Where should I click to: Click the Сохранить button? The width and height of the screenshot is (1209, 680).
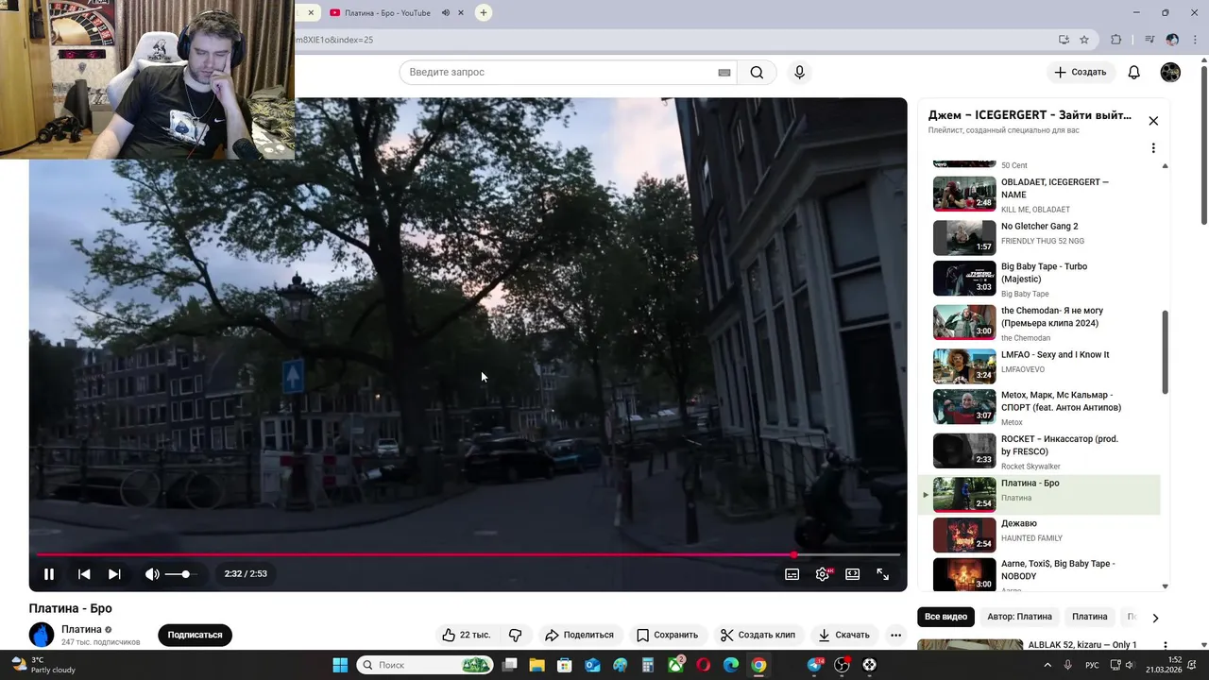[667, 635]
